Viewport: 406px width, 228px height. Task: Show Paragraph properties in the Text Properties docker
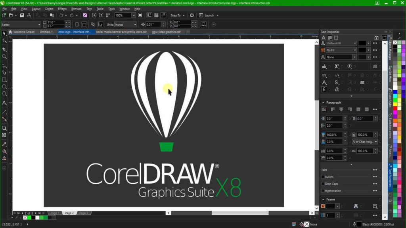[x=329, y=38]
